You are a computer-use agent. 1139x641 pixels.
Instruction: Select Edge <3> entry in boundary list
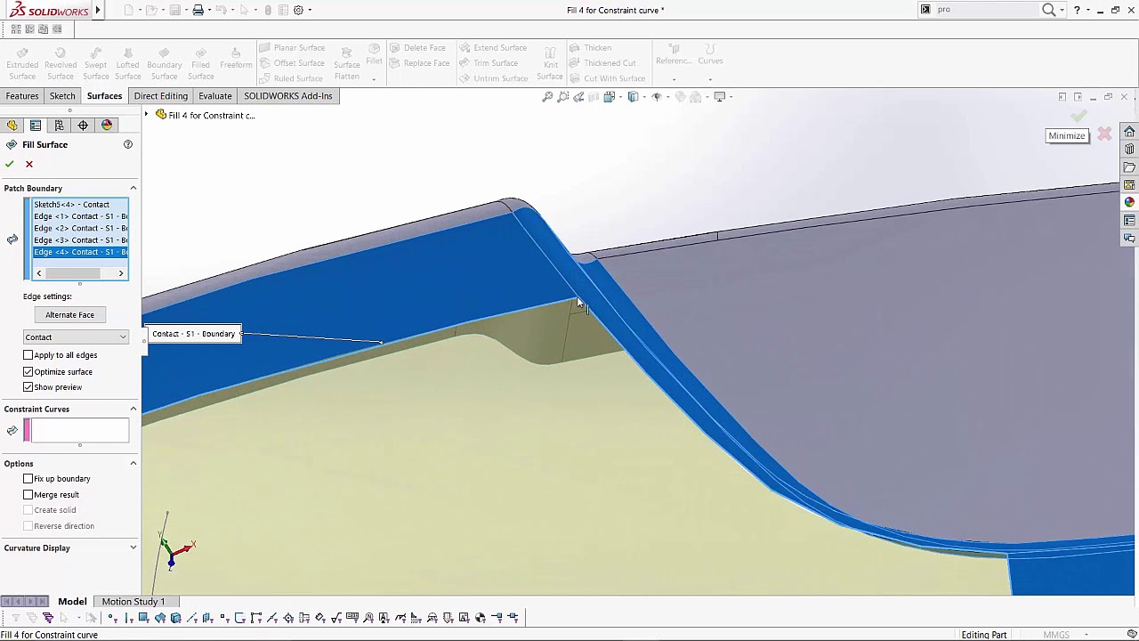click(x=80, y=240)
